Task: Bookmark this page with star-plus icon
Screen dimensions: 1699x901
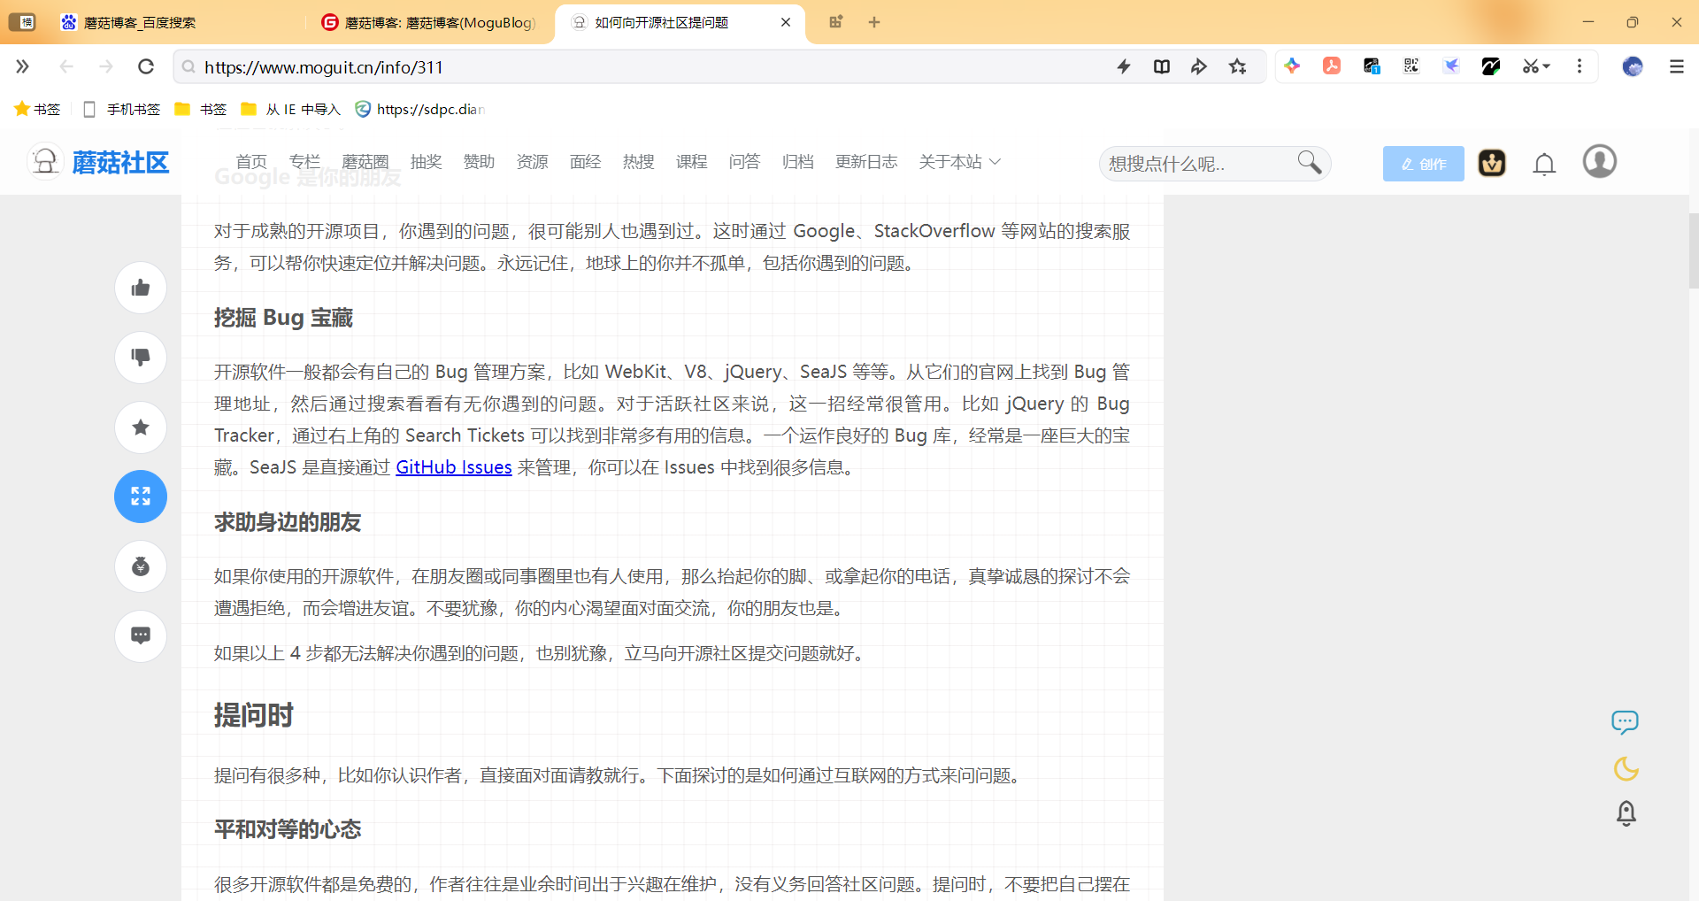Action: (1238, 66)
